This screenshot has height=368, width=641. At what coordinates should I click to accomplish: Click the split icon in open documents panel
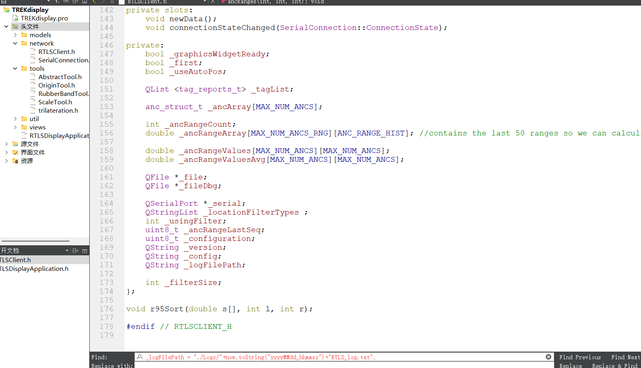(x=75, y=251)
